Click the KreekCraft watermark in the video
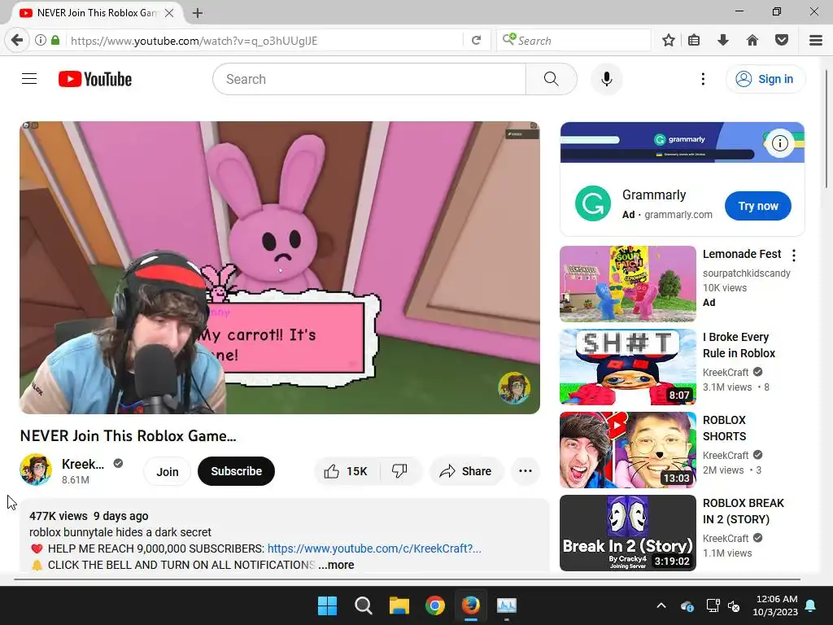 pos(514,388)
